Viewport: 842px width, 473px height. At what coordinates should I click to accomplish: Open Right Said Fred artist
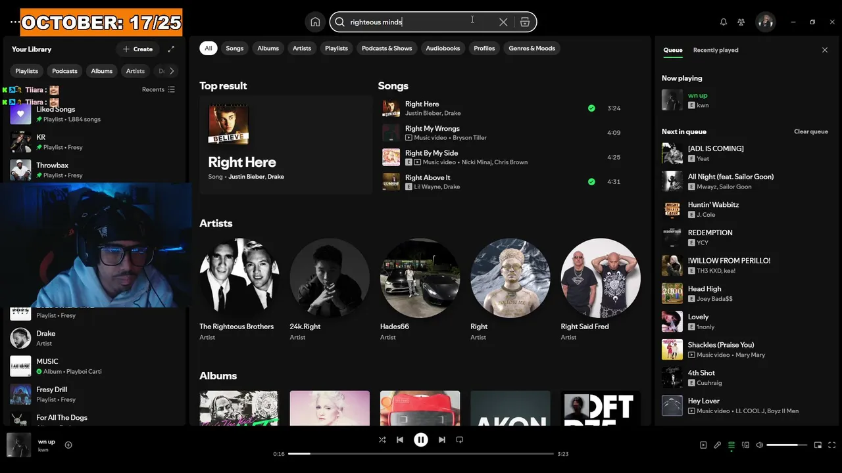(x=601, y=289)
